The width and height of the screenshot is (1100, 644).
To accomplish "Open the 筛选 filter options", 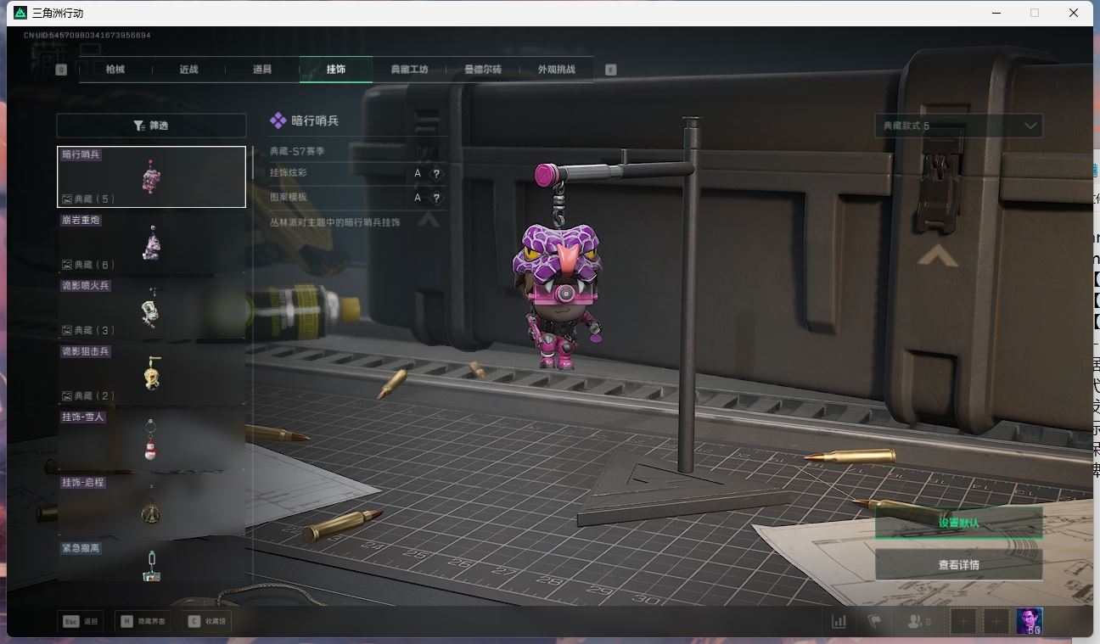I will [151, 126].
